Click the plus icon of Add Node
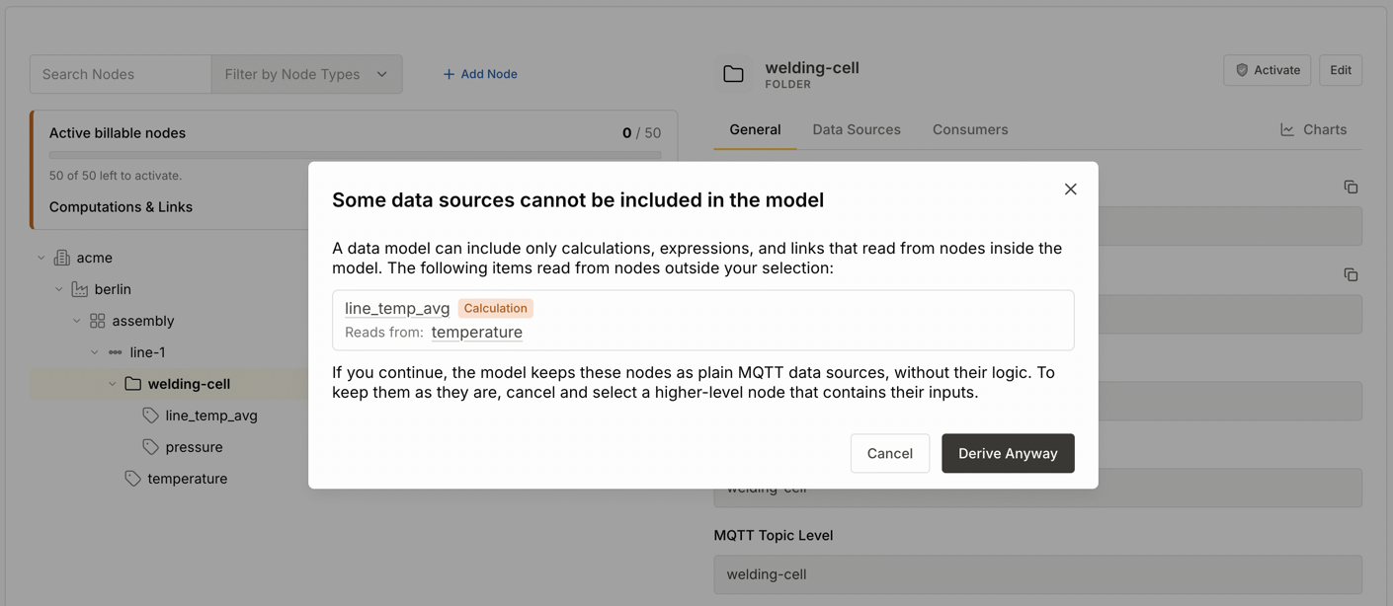The image size is (1393, 606). (x=449, y=74)
